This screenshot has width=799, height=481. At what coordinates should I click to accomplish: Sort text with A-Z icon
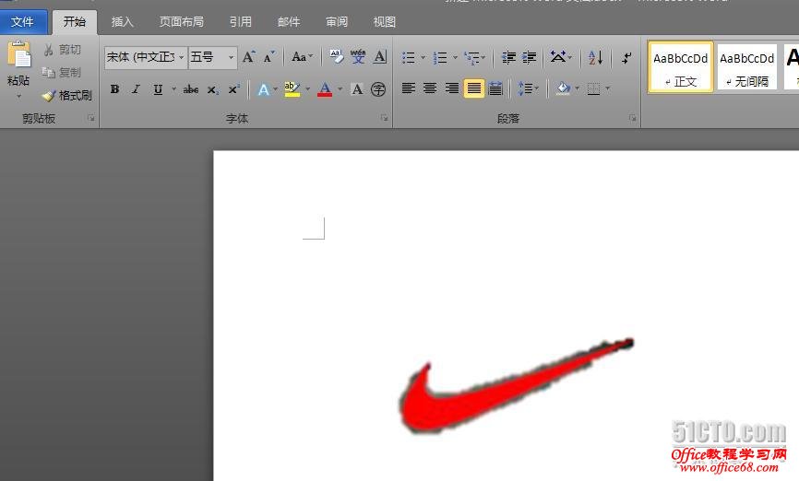[595, 57]
